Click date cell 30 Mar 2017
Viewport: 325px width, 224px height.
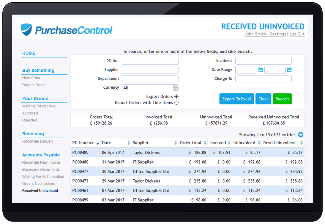[x=113, y=172]
